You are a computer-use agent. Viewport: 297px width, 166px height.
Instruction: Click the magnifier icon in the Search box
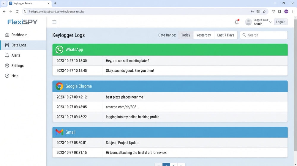[244, 35]
